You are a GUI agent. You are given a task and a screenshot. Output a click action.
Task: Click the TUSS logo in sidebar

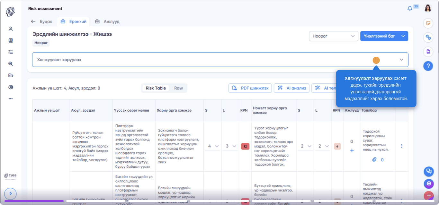(x=11, y=176)
